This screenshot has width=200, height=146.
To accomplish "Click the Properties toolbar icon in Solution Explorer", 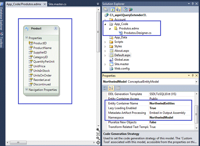I will point(106,10).
